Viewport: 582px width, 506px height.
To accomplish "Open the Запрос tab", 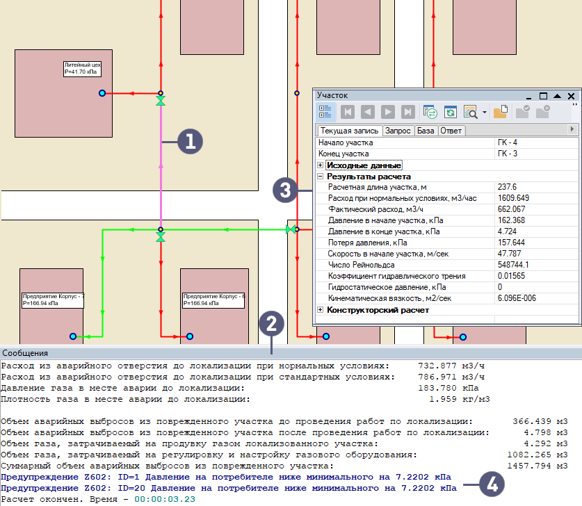I will pos(398,131).
